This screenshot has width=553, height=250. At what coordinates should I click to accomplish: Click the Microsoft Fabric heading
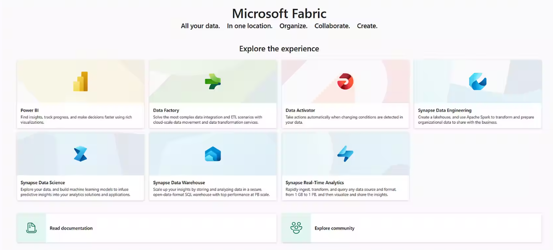(279, 13)
